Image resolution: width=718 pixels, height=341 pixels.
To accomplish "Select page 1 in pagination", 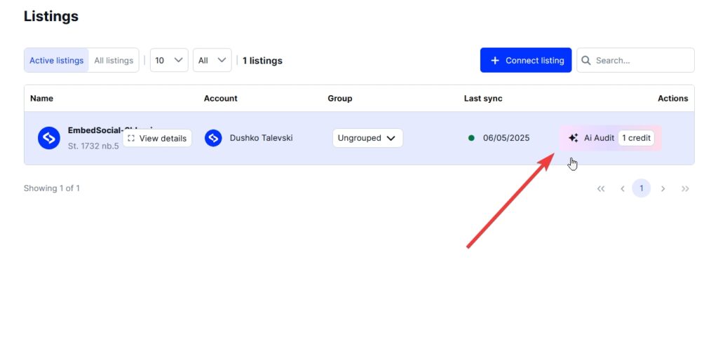I will (x=642, y=188).
